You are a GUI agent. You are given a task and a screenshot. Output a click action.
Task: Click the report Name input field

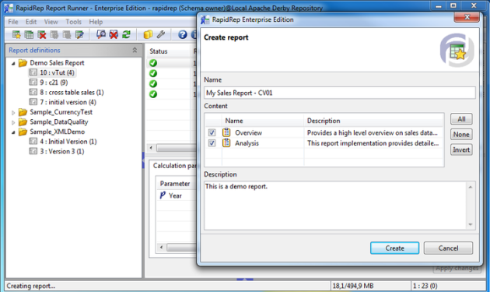(340, 93)
